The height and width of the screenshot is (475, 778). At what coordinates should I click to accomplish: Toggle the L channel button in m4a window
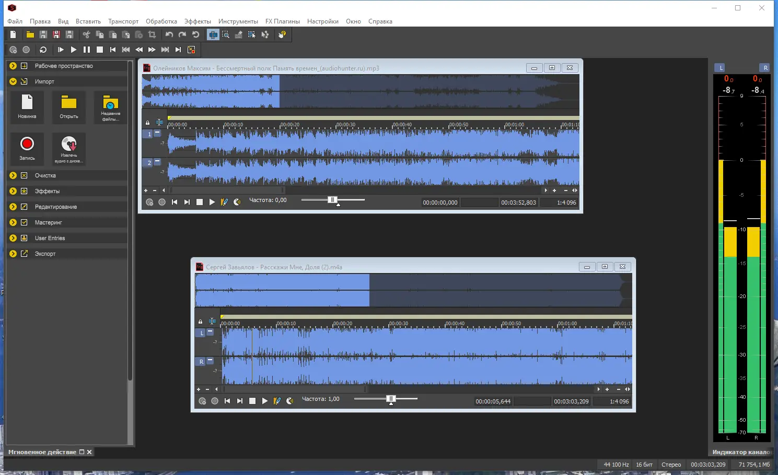(201, 332)
